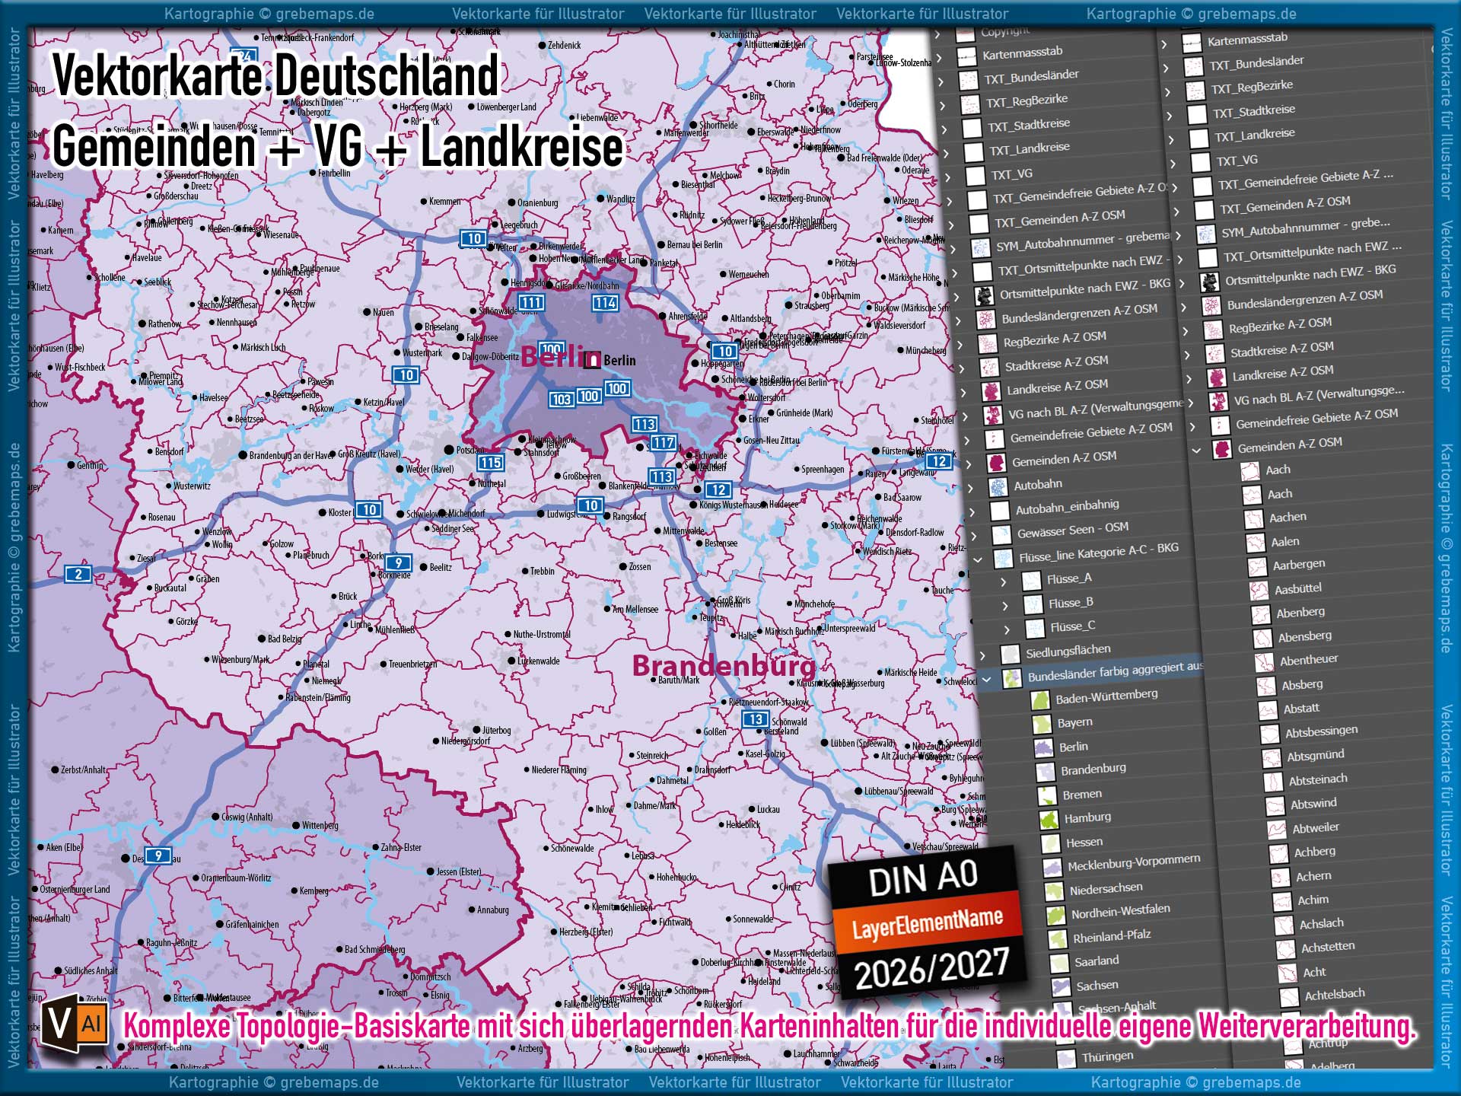The image size is (1461, 1096).
Task: Click the Aasbüttel layer thumbnail
Action: (1259, 591)
